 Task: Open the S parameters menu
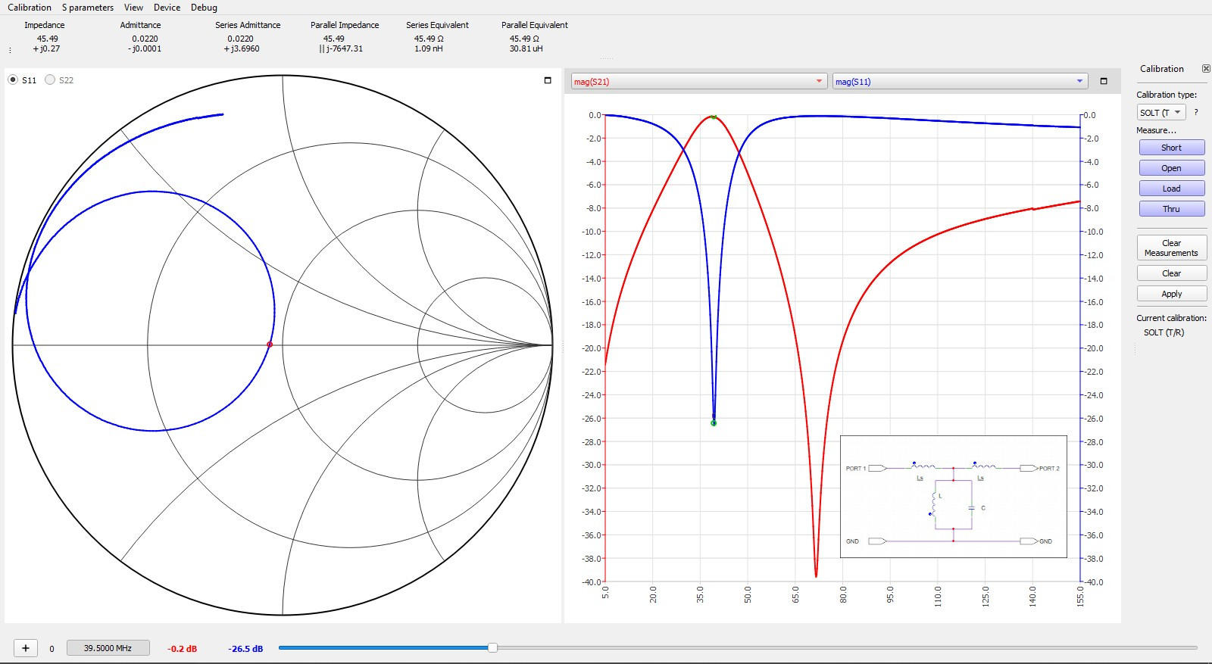(x=88, y=8)
